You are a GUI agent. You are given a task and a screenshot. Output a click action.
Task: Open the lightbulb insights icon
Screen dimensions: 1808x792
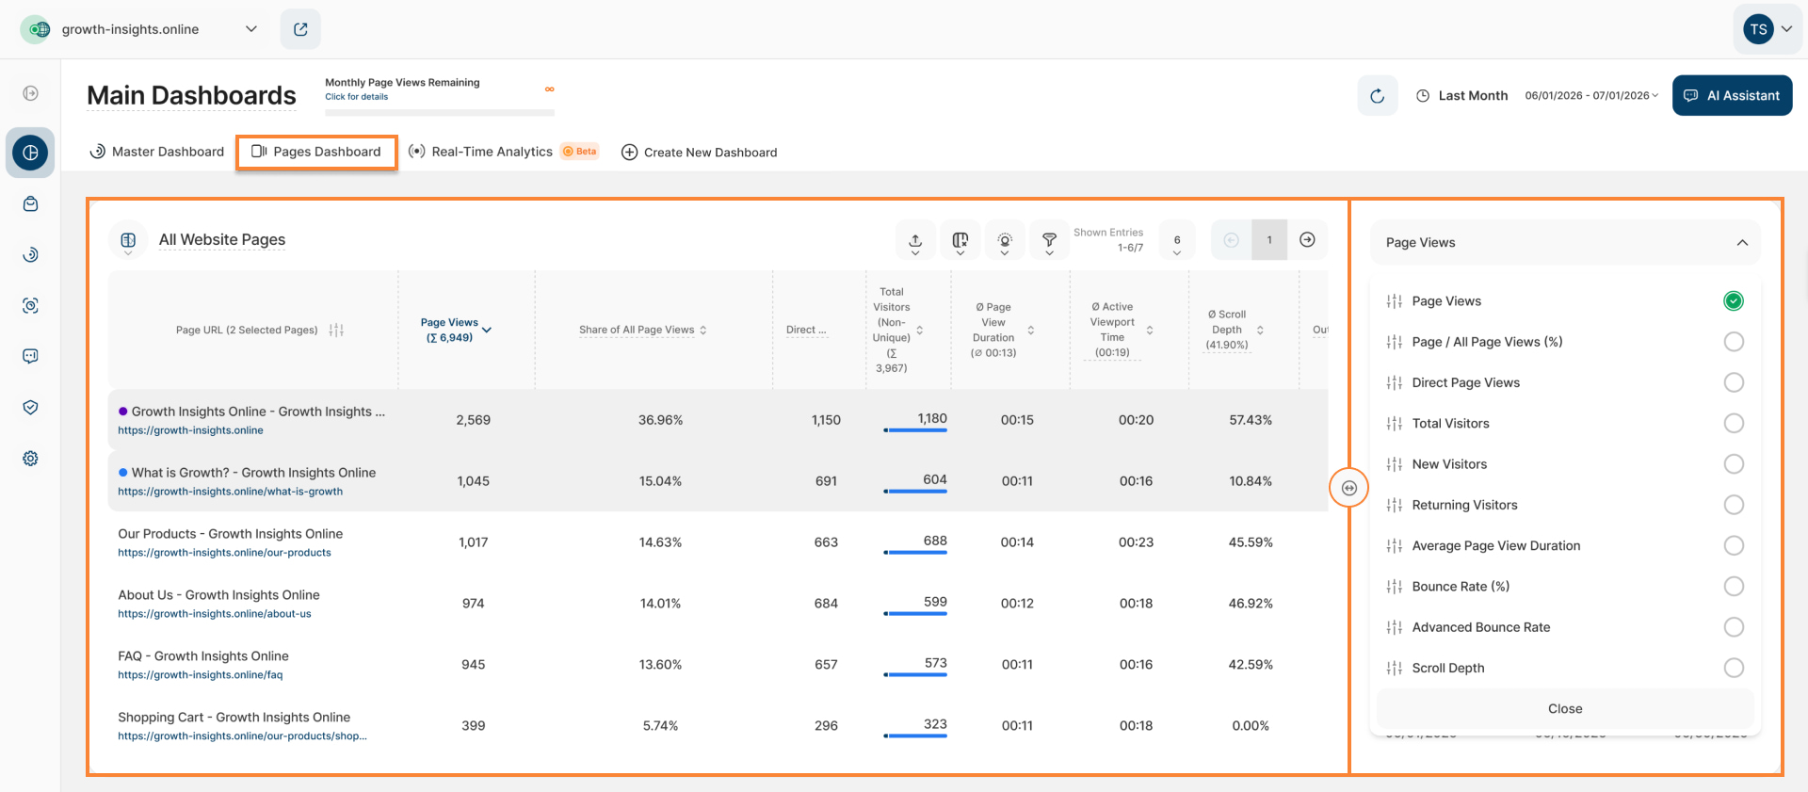(1005, 240)
